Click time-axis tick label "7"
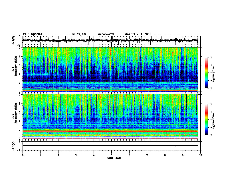Screen dimensions: 226x174 click(x=147, y=155)
